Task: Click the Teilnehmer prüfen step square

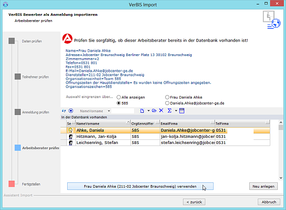Action: click(x=18, y=77)
